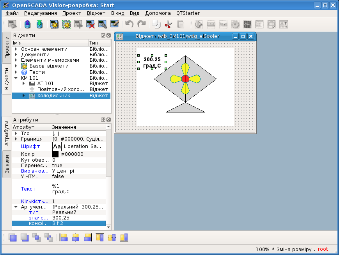
Task: Open visual item properties with wrench icon
Action: tap(103, 25)
